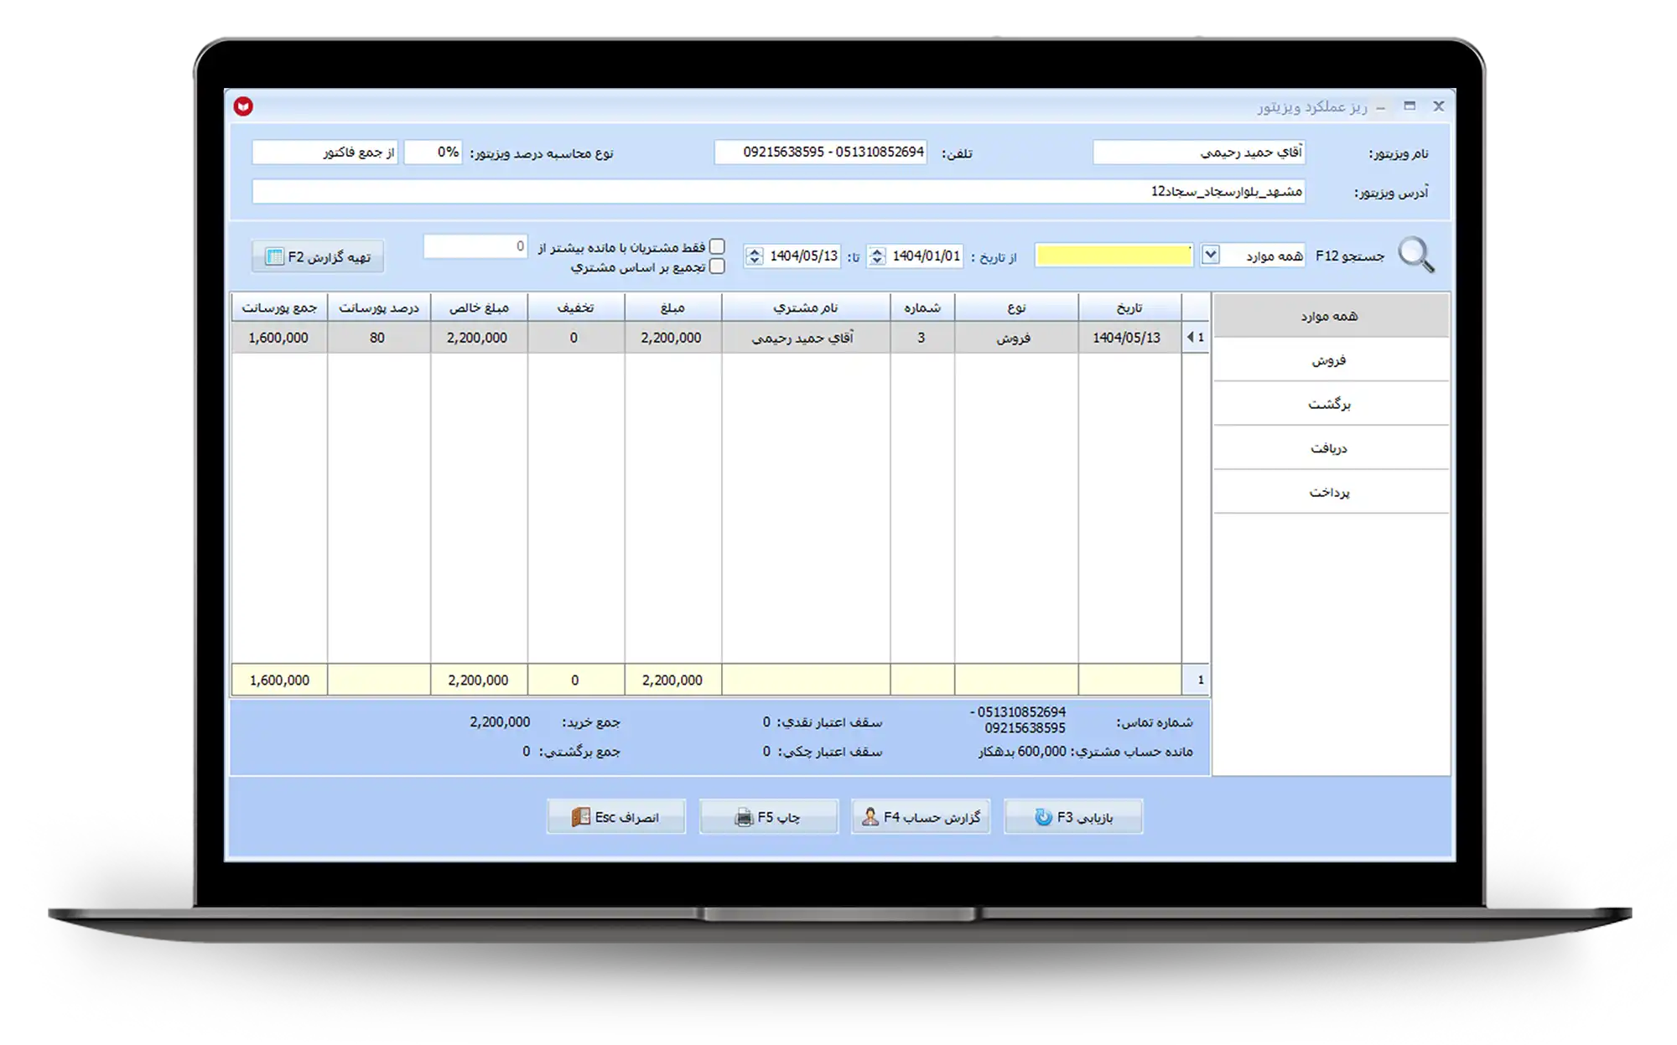
Task: Select دریافت in the side list
Action: click(1331, 448)
